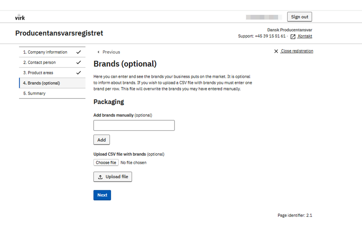Click the left arrow beside Previous

click(98, 52)
